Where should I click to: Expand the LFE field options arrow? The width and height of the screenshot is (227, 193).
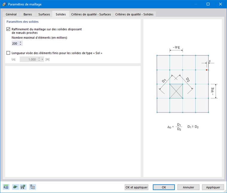point(42,59)
